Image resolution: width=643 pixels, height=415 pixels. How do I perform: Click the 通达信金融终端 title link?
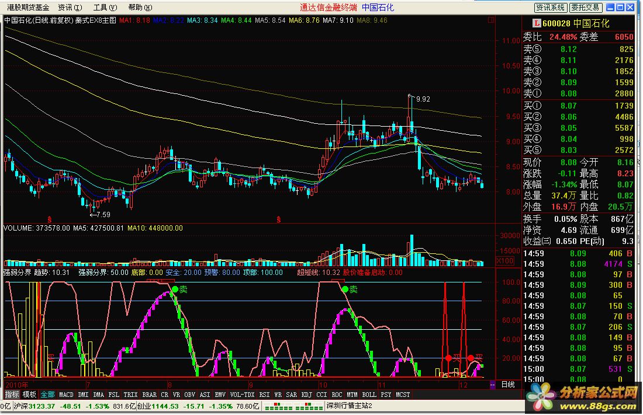pyautogui.click(x=329, y=8)
